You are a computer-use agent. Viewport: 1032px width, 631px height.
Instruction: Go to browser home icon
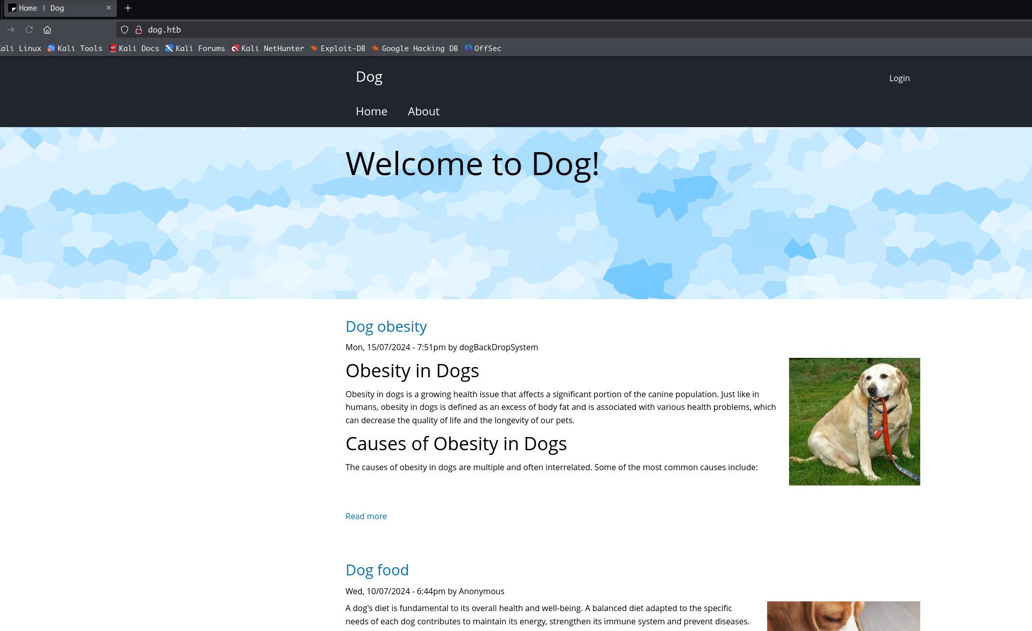pos(47,30)
